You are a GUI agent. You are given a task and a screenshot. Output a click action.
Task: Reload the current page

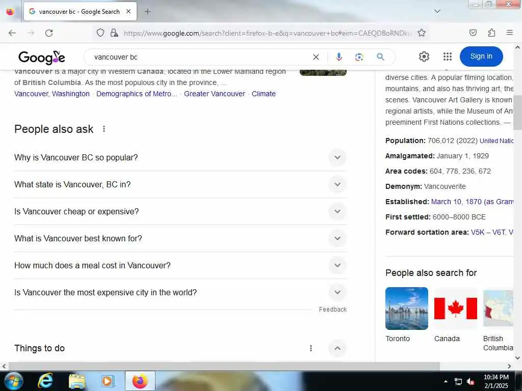coord(49,33)
